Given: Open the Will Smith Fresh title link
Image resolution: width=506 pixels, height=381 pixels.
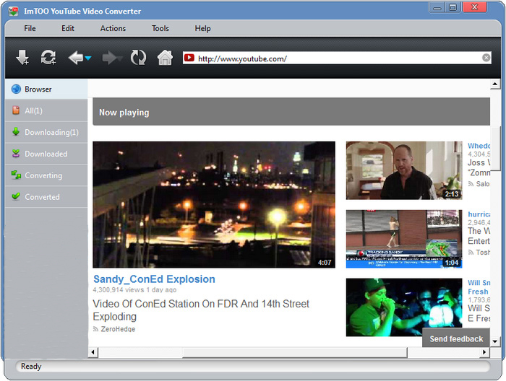Looking at the screenshot, I should 479,287.
